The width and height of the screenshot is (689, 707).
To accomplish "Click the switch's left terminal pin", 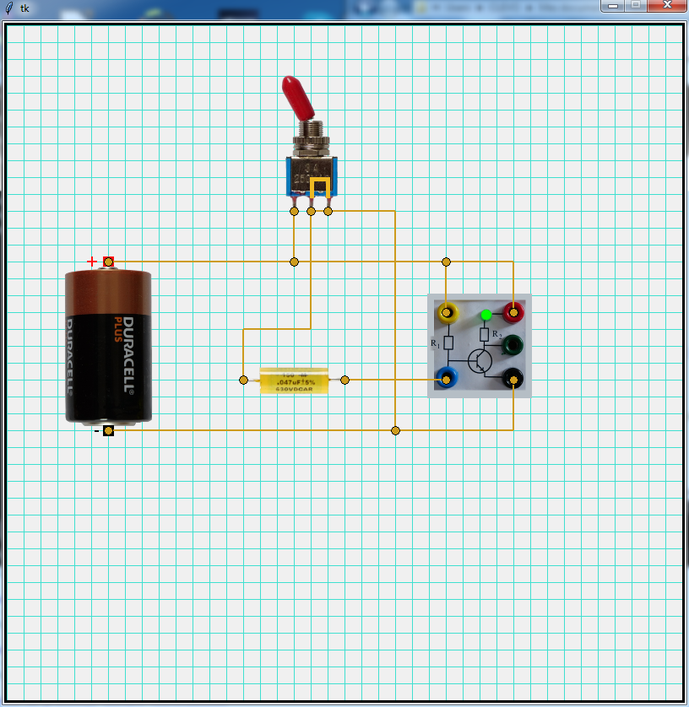I will tap(294, 211).
